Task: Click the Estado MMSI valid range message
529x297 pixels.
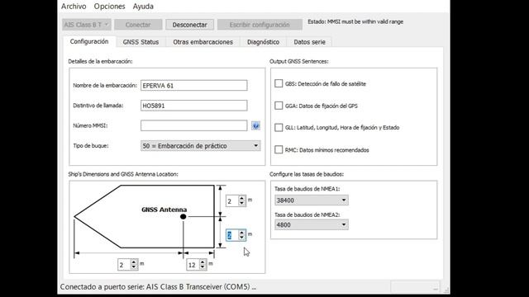Action: pos(355,21)
